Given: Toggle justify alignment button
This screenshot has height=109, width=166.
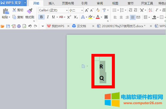Looking at the screenshot, I should point(133,17).
